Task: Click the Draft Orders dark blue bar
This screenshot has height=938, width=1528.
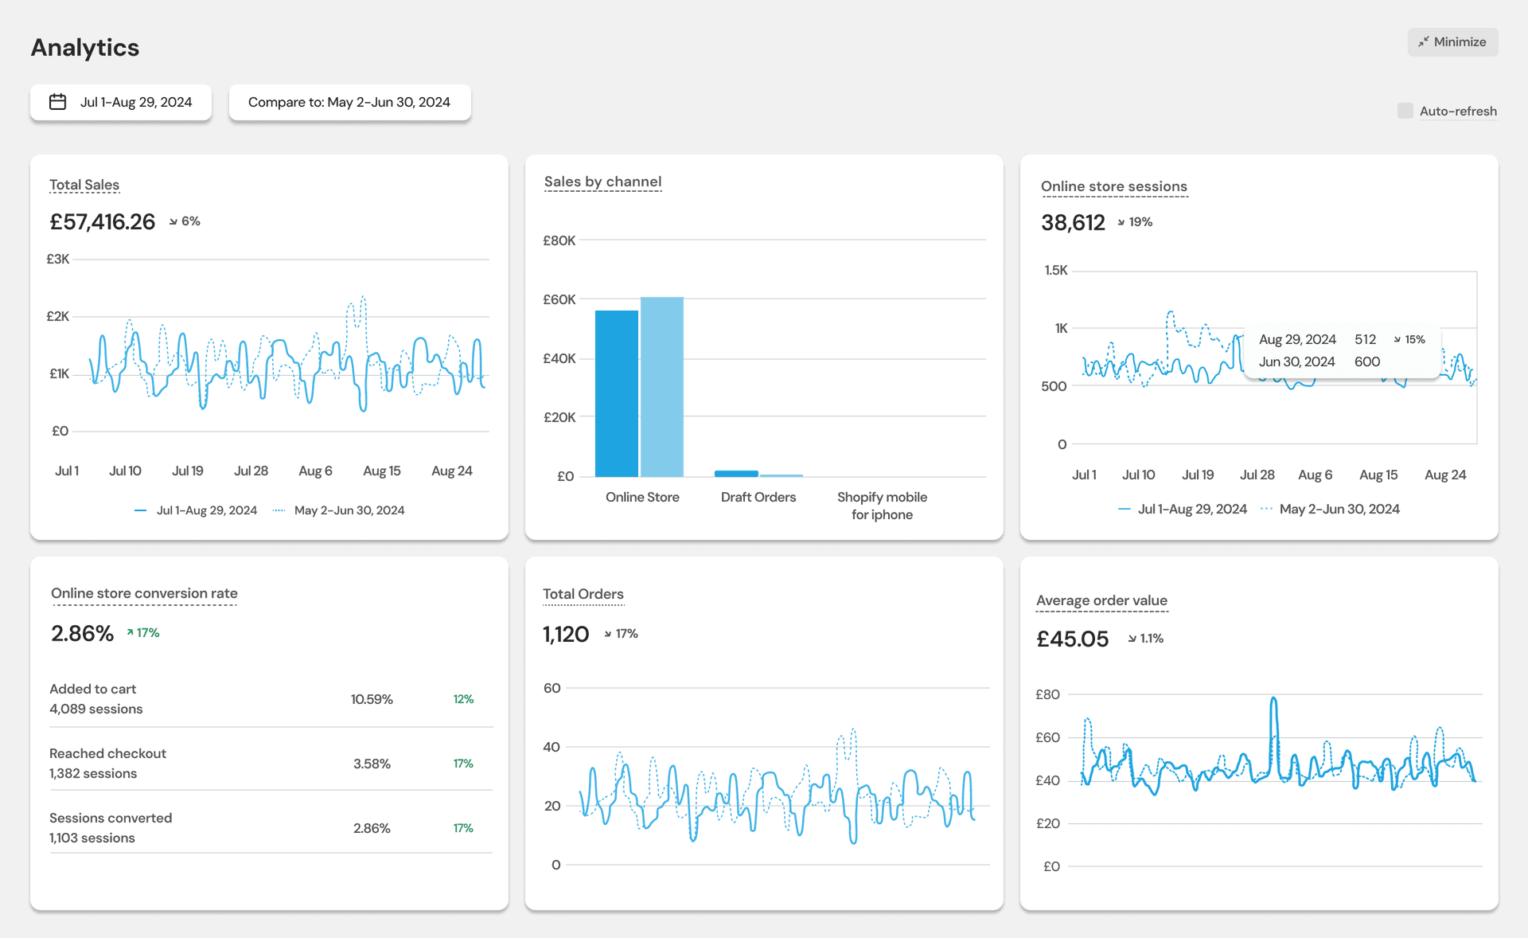Action: (x=736, y=474)
